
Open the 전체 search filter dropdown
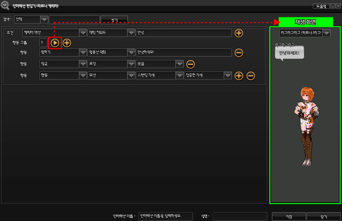point(44,20)
